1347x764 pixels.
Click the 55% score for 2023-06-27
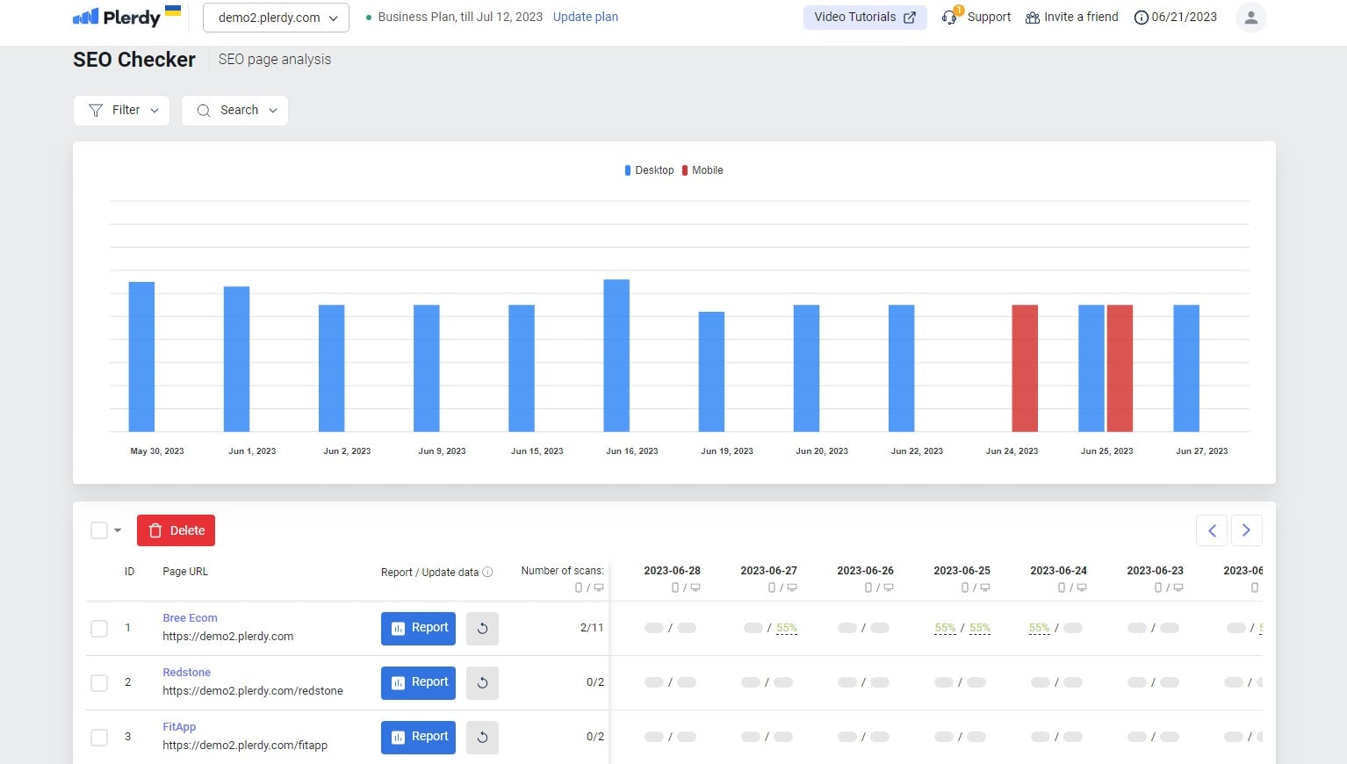coord(785,628)
